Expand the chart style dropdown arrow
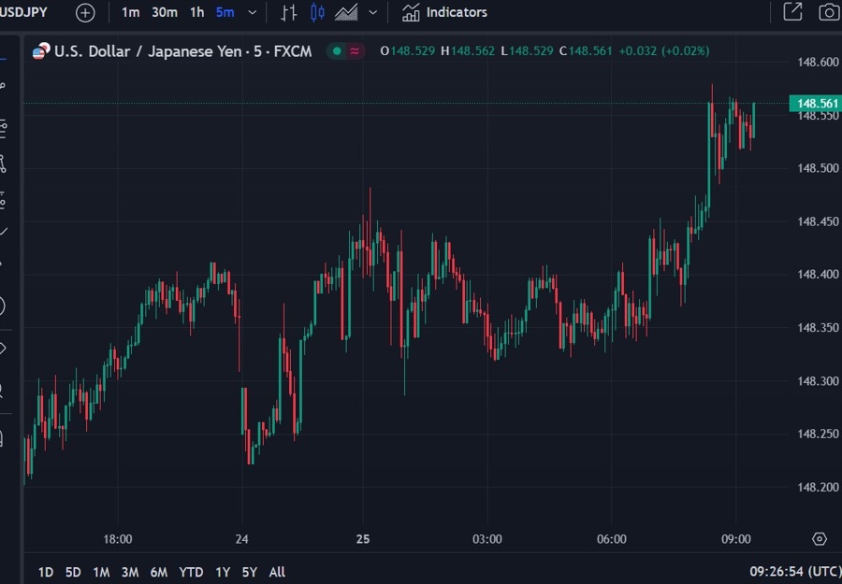Image resolution: width=842 pixels, height=584 pixels. click(372, 12)
